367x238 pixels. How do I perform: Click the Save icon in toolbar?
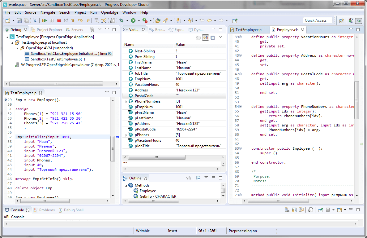[x=19, y=21]
